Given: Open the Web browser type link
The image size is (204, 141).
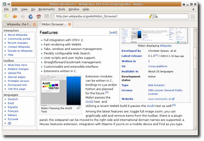Looking at the screenshot, I should pos(156,85).
